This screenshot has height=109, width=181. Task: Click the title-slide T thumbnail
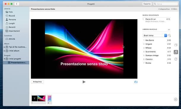(x=34, y=98)
